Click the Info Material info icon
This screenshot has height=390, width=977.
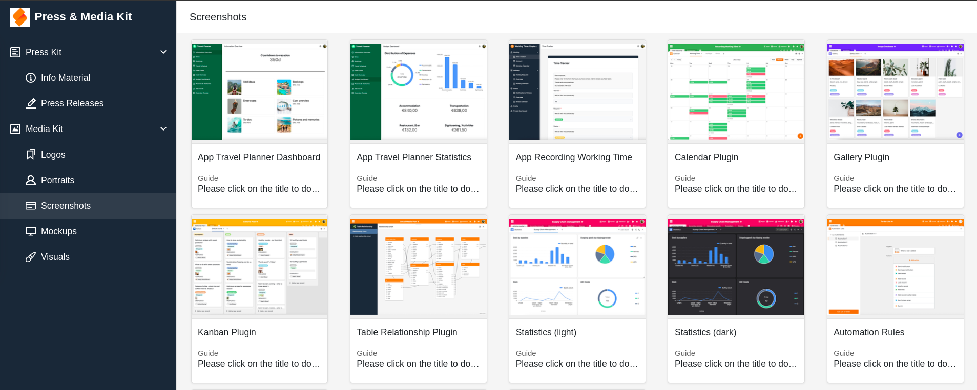31,78
